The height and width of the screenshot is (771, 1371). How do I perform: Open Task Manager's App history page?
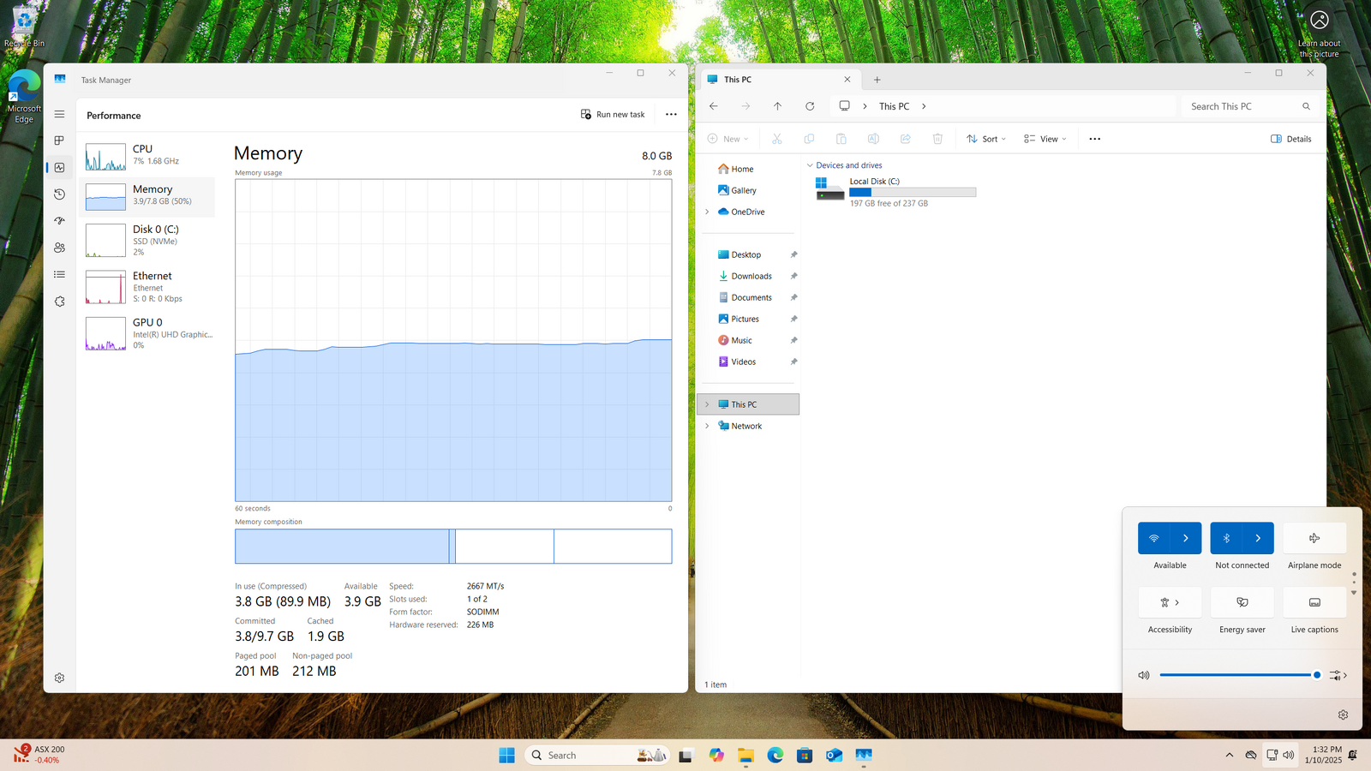coord(59,194)
